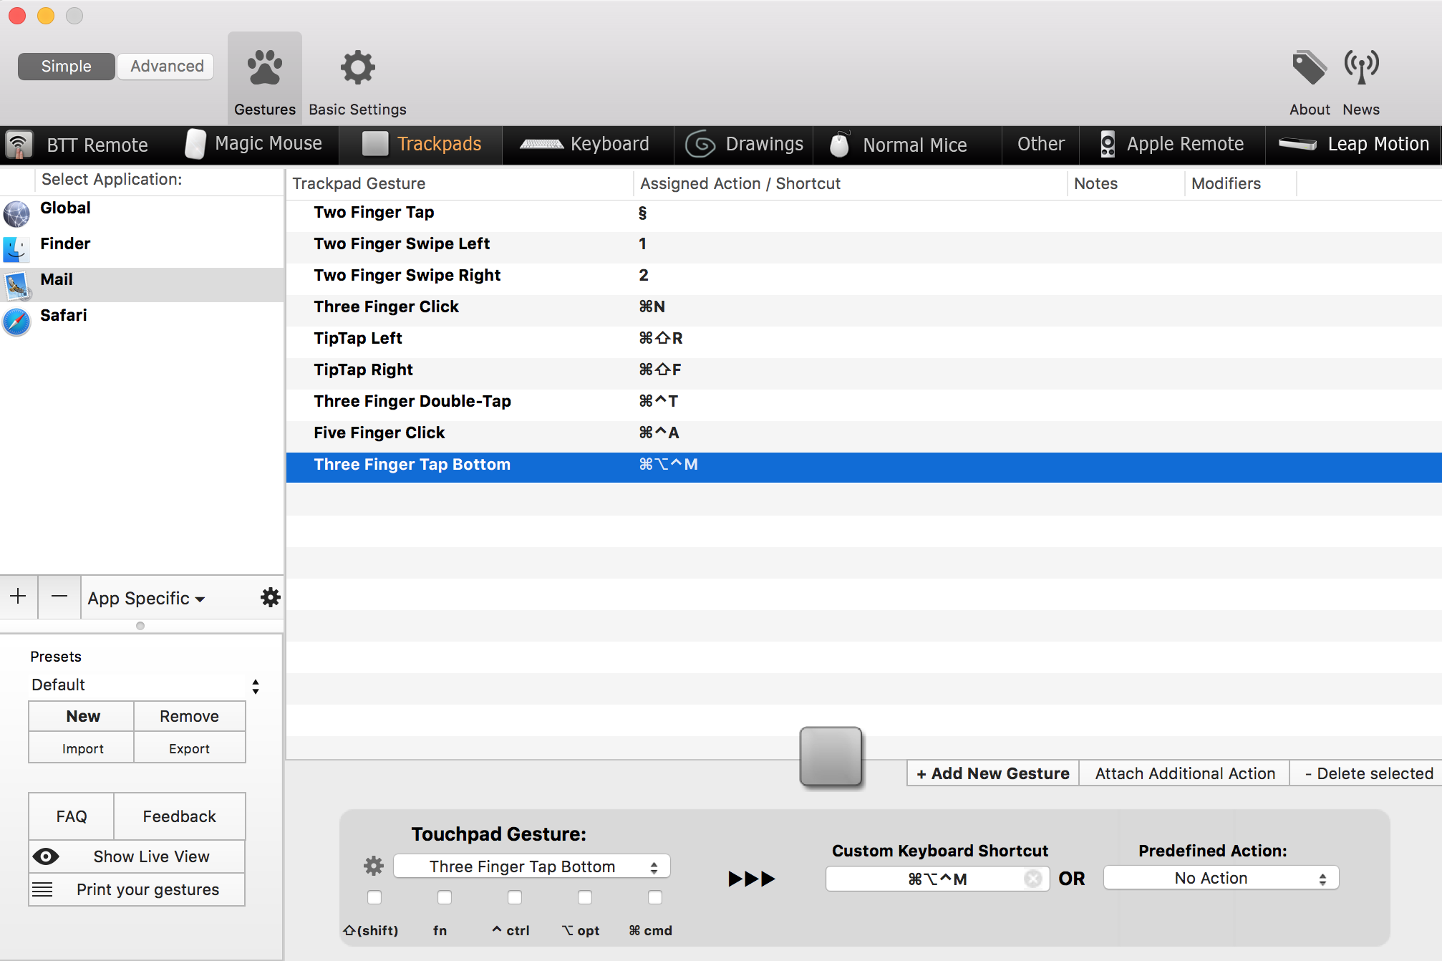Switch to Advanced mode
The width and height of the screenshot is (1442, 961).
167,67
